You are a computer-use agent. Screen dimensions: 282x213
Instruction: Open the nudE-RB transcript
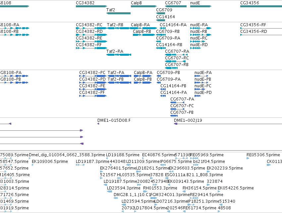coord(198,32)
